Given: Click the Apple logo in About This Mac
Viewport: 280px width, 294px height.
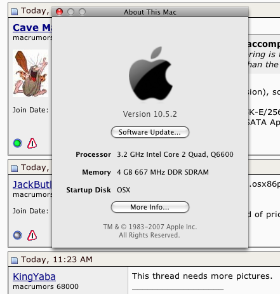Looking at the screenshot, I should pos(150,73).
